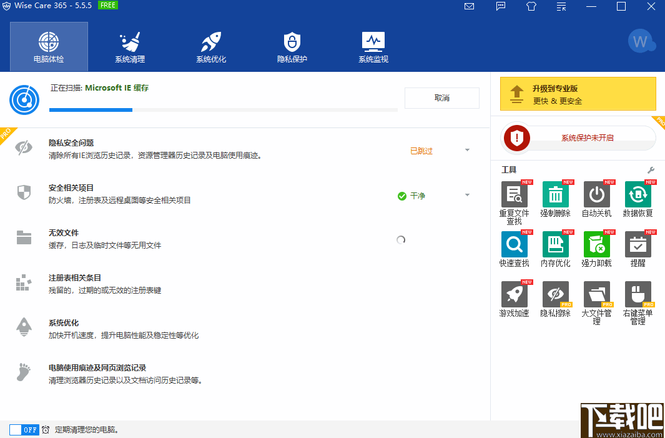Click the radar scan icon beside progress bar

(24, 100)
